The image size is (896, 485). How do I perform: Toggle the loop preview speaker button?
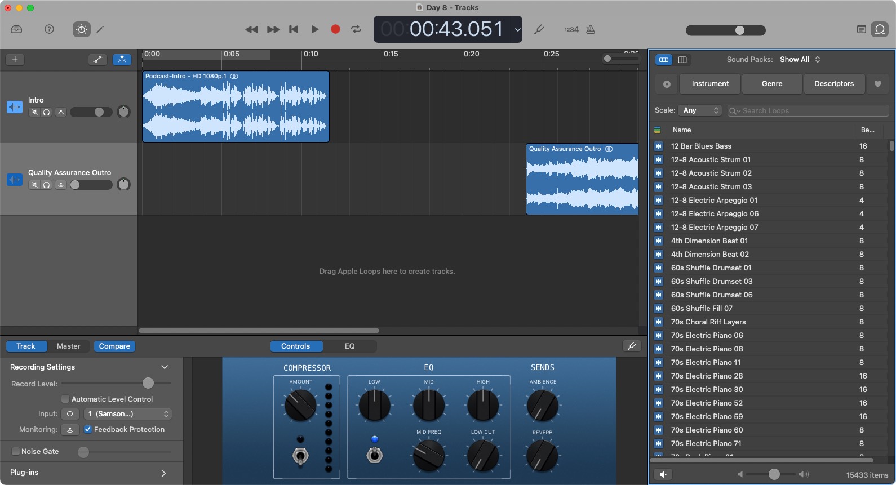click(x=663, y=474)
